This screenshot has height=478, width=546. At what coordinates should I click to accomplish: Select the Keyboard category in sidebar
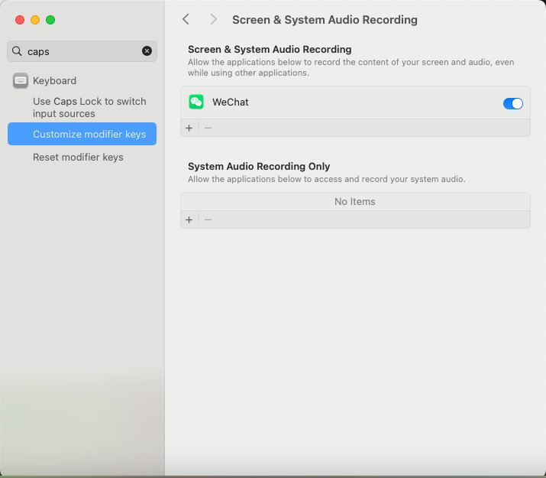click(x=54, y=80)
